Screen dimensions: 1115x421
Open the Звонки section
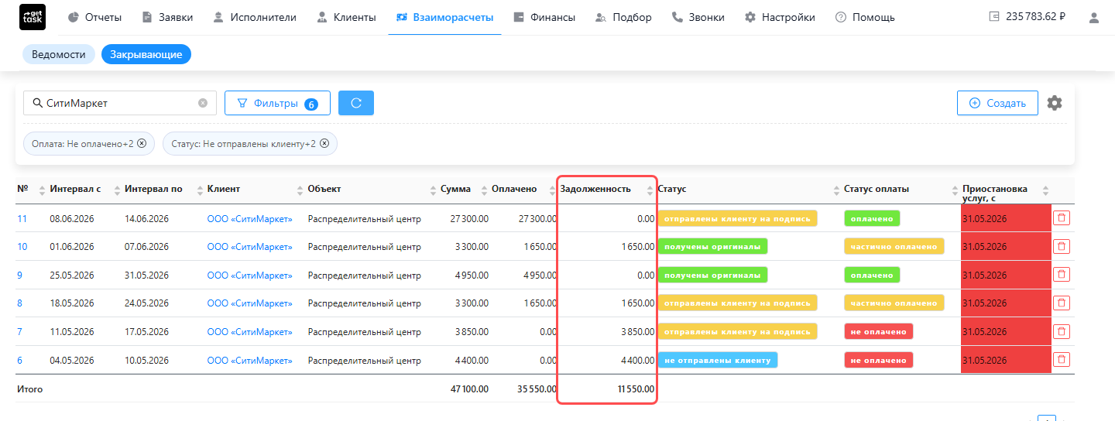coord(698,17)
